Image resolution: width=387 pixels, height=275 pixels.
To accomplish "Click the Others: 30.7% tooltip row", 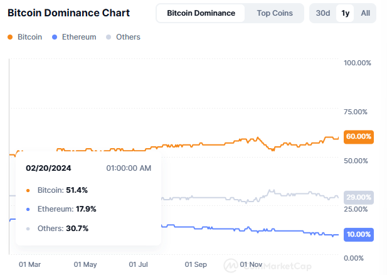I will point(57,229).
